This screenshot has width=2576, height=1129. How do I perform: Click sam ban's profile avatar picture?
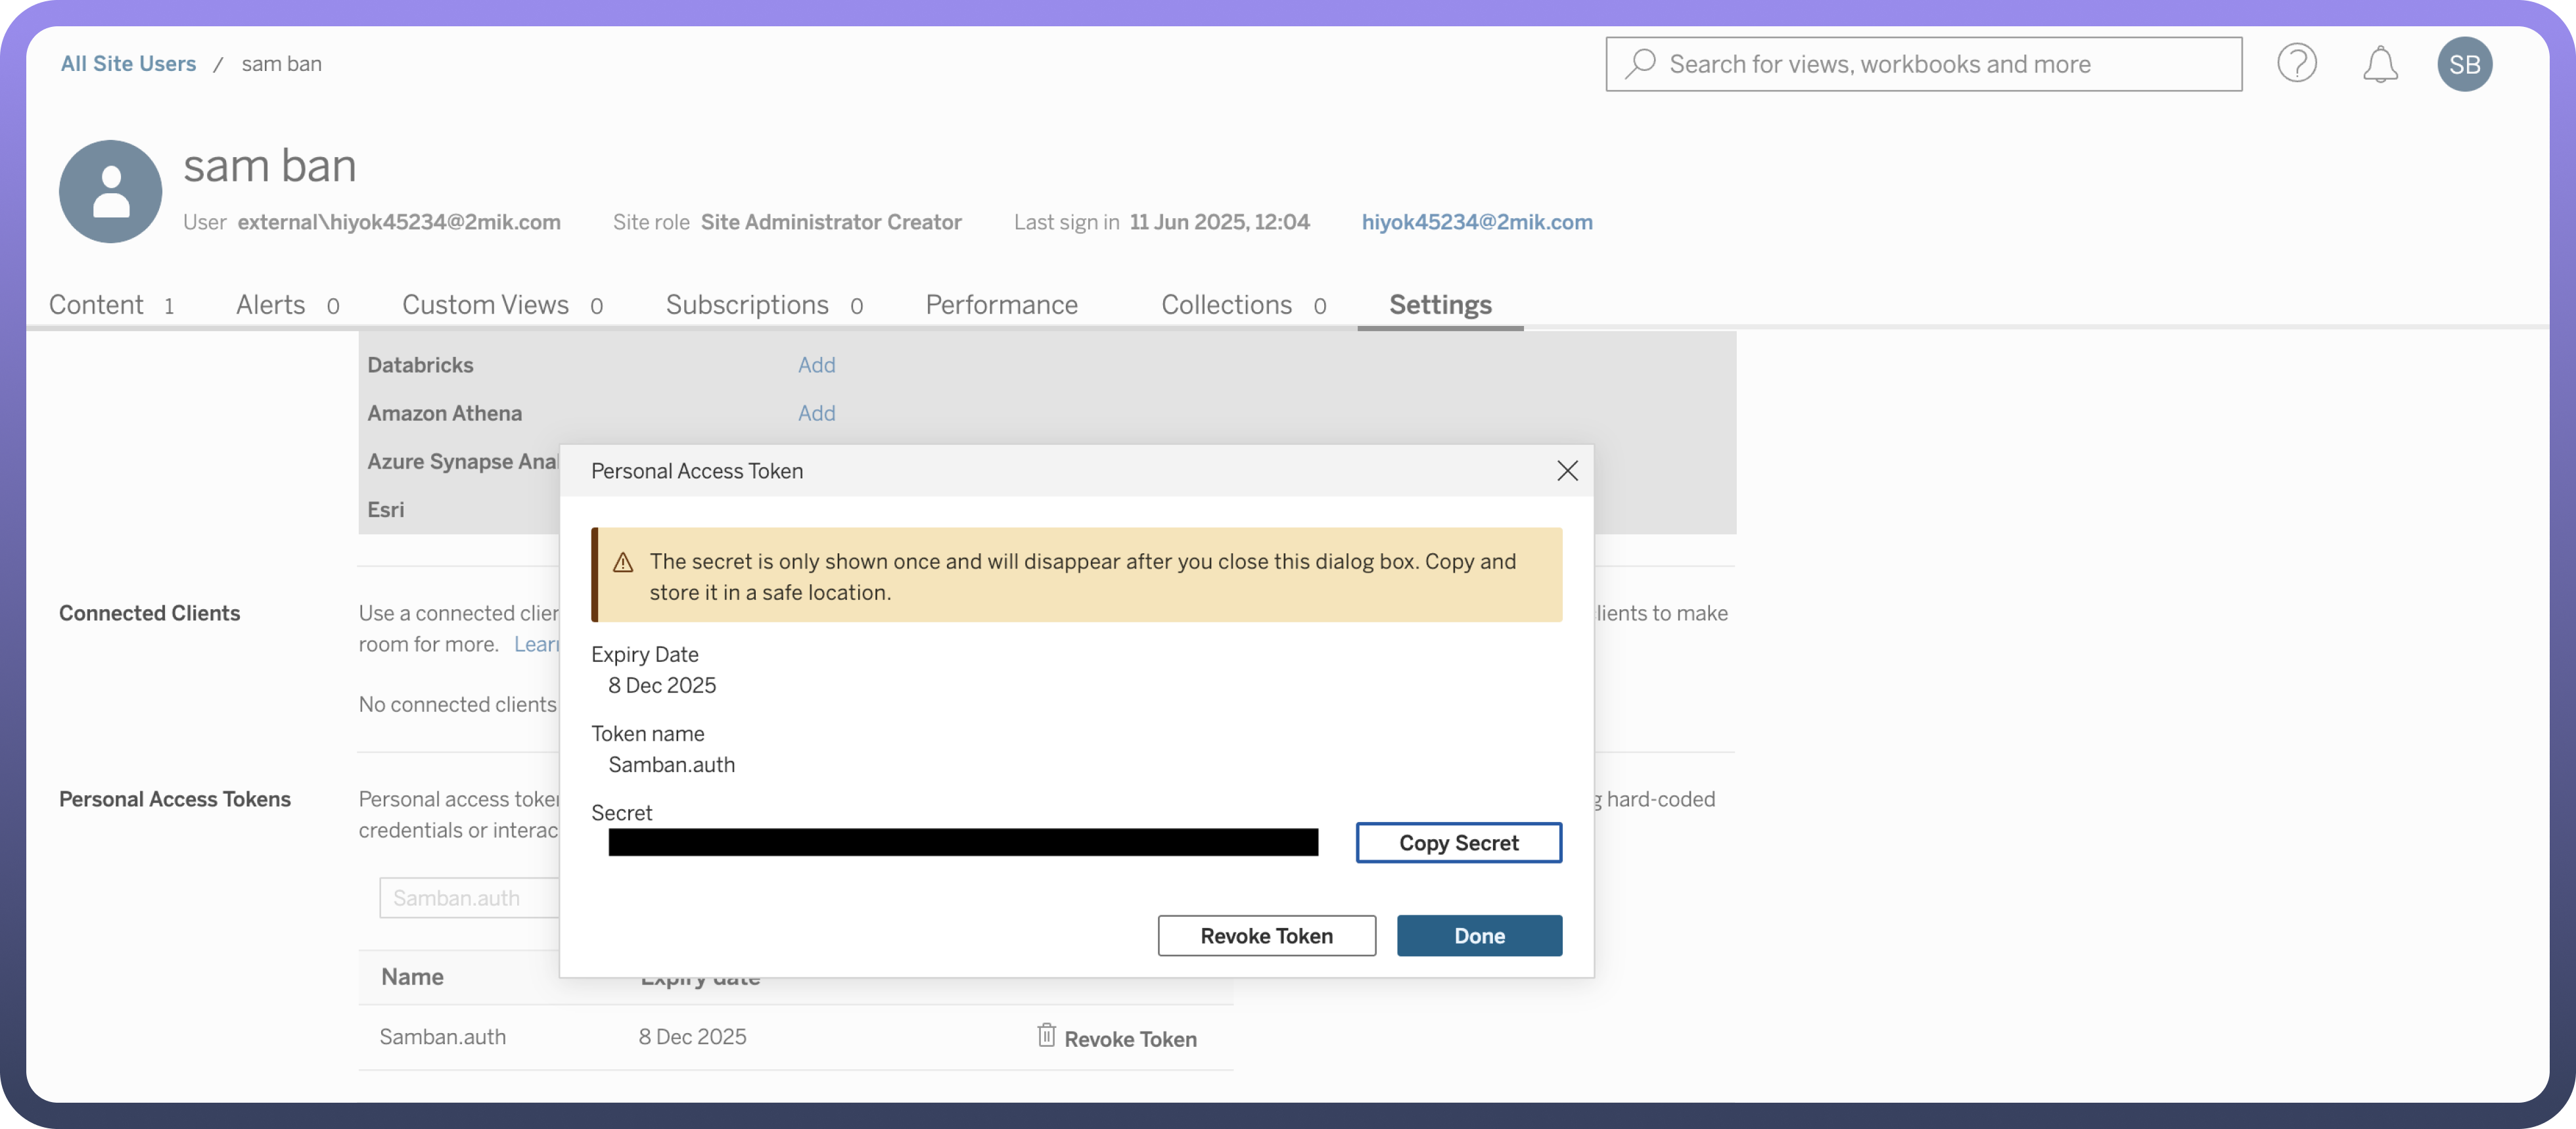(x=111, y=192)
